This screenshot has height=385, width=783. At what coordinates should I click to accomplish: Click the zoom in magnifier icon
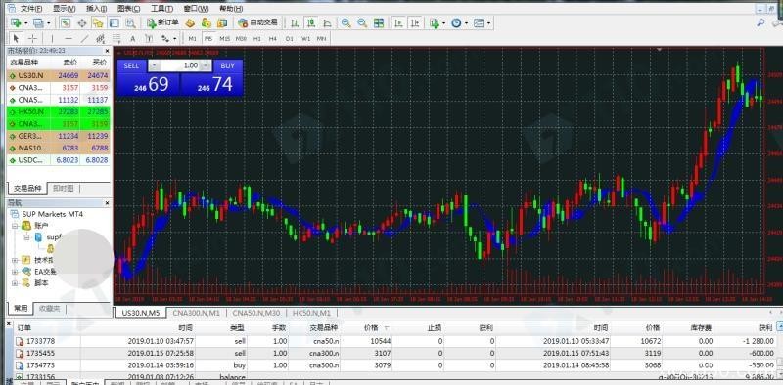(x=345, y=22)
